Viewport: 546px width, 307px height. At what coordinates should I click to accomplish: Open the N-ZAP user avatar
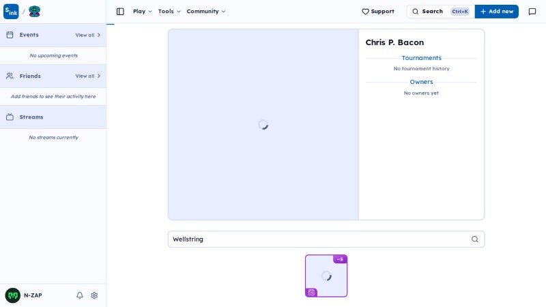pyautogui.click(x=13, y=295)
